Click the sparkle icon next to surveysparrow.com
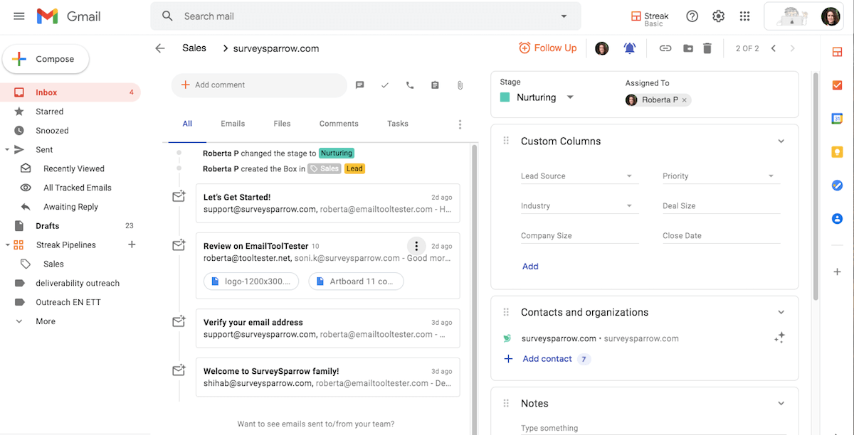The width and height of the screenshot is (854, 435). pos(779,338)
